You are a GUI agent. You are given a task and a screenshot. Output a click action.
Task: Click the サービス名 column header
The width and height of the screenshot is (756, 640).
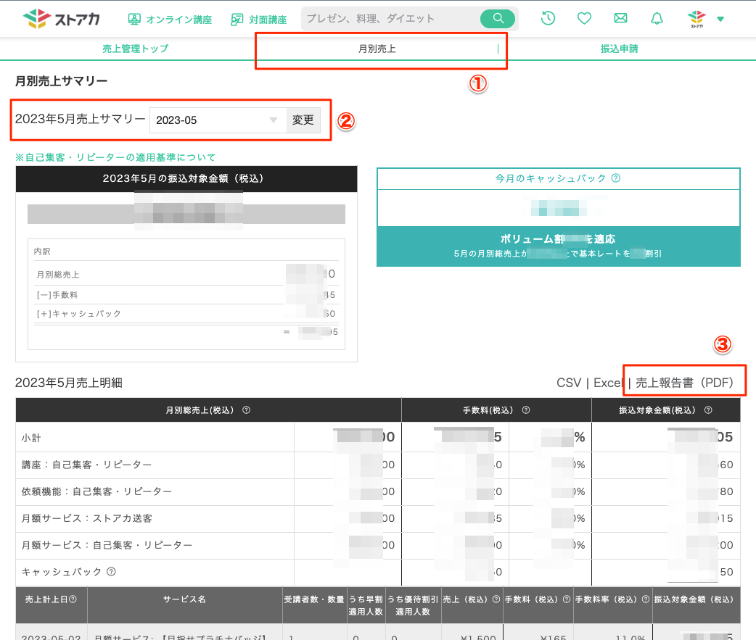coord(184,599)
